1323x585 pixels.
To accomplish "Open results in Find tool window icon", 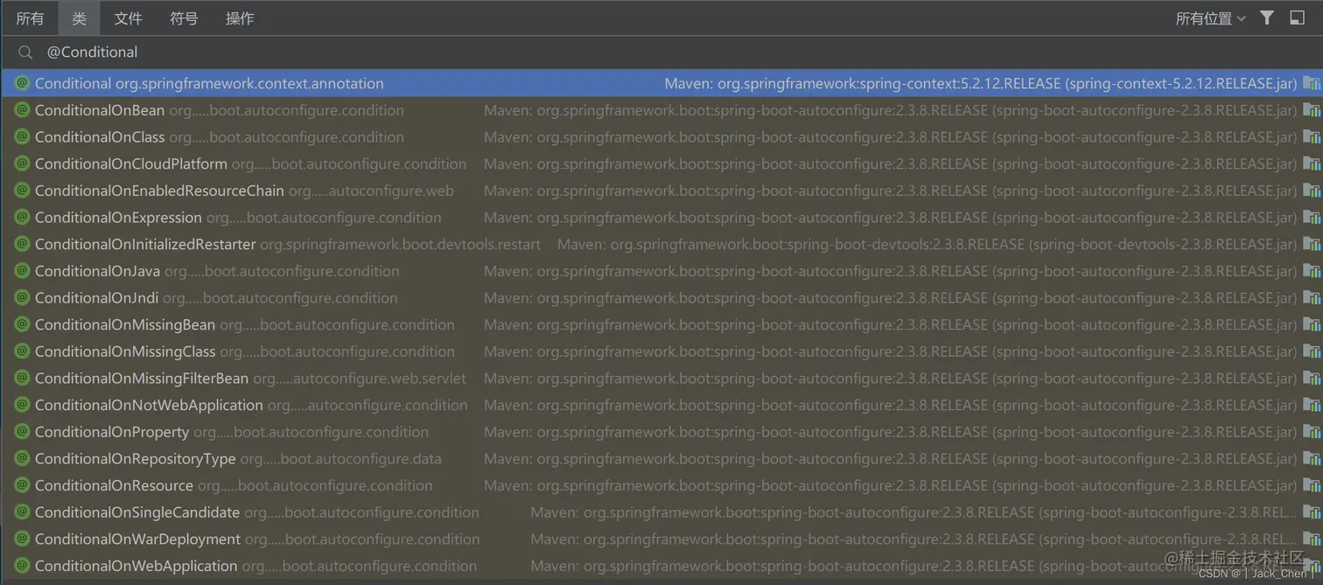I will (x=1298, y=17).
